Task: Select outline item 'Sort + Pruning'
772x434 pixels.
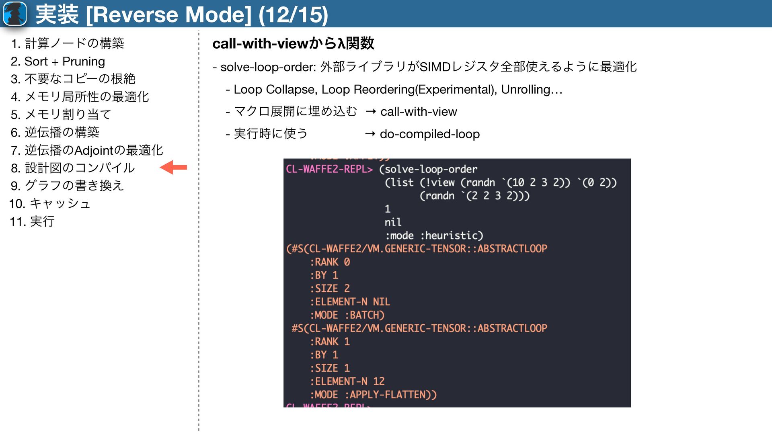Action: tap(58, 61)
